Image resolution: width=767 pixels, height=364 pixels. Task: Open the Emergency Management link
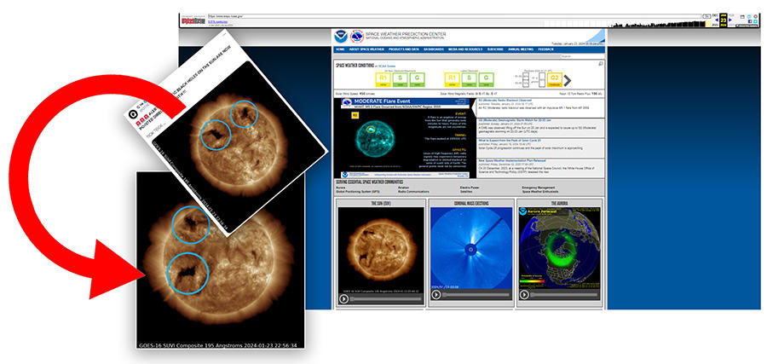(x=538, y=188)
